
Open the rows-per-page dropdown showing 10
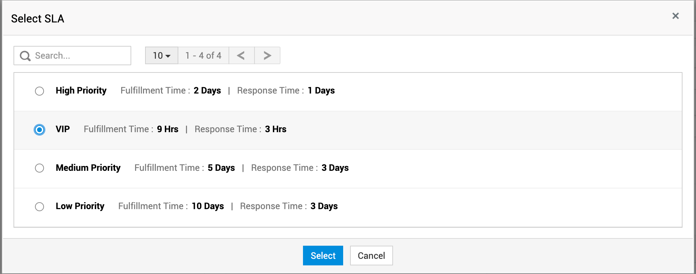pyautogui.click(x=162, y=56)
